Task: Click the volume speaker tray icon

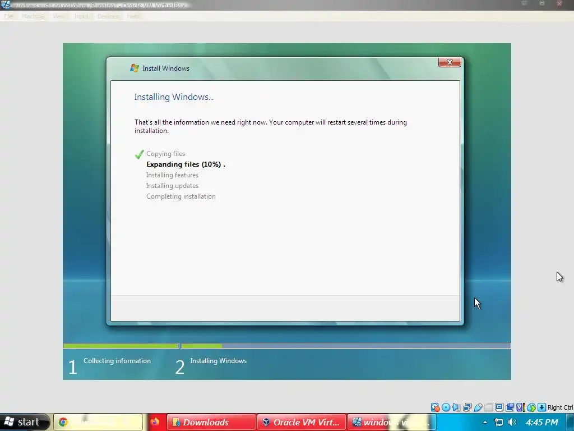Action: (x=512, y=422)
